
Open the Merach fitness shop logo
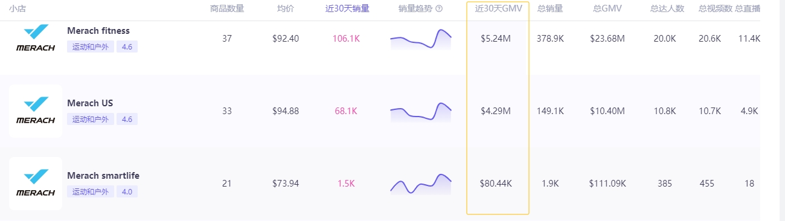[x=36, y=39]
